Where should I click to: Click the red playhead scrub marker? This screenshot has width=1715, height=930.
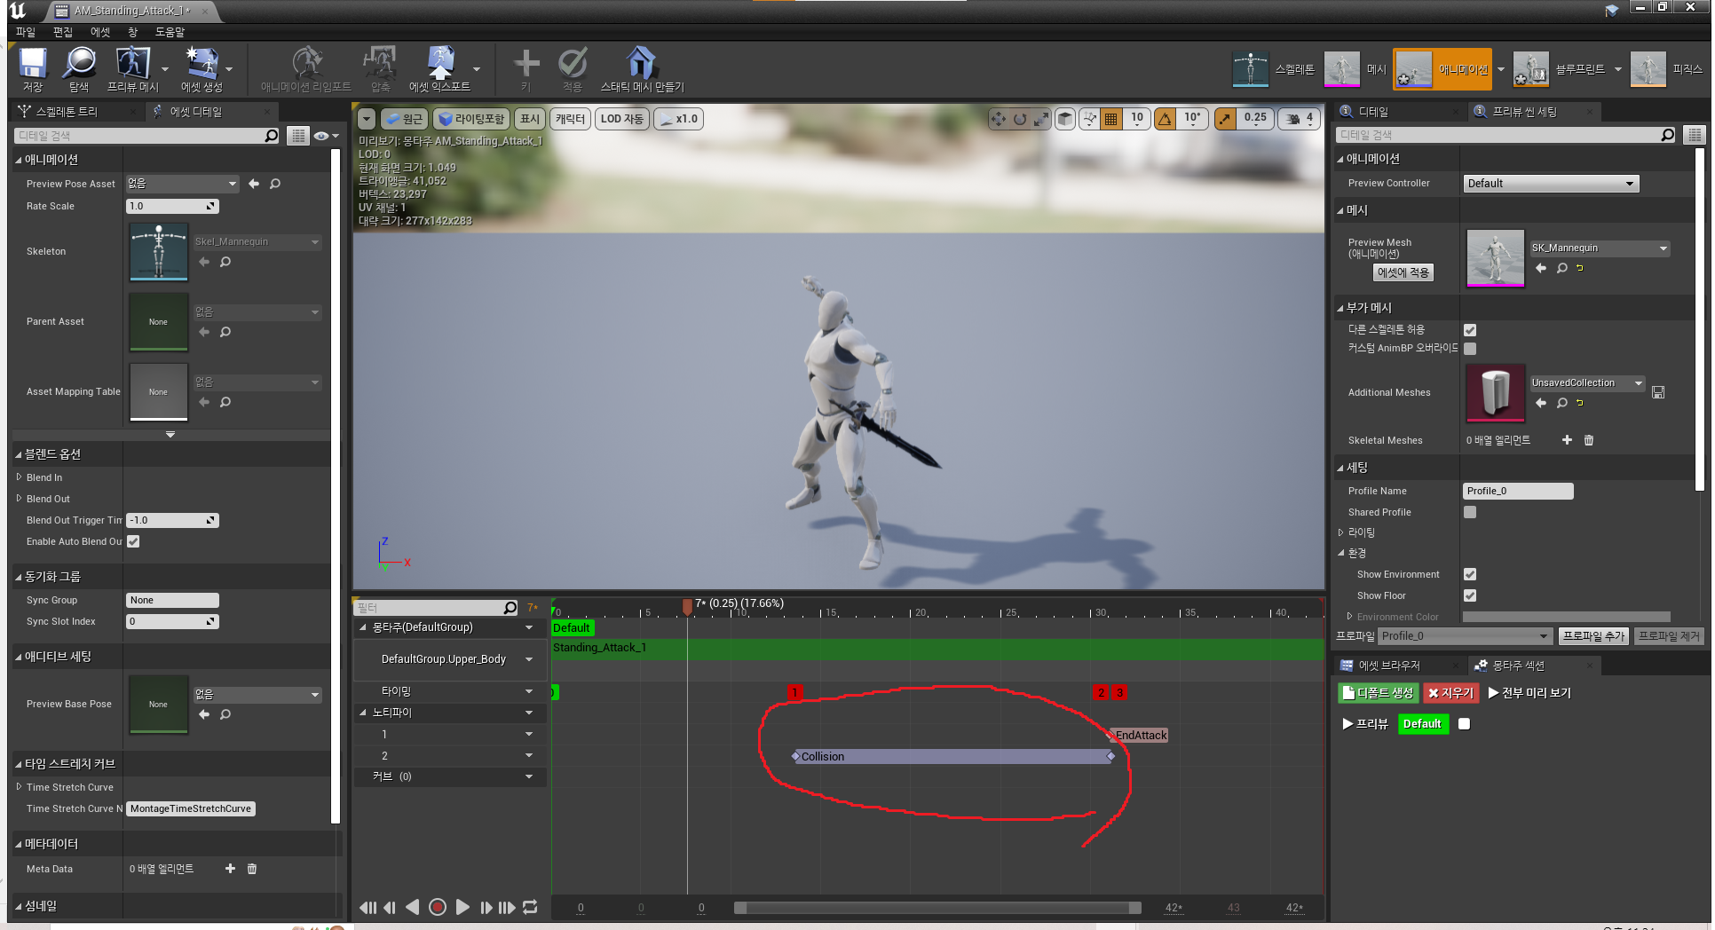687,606
